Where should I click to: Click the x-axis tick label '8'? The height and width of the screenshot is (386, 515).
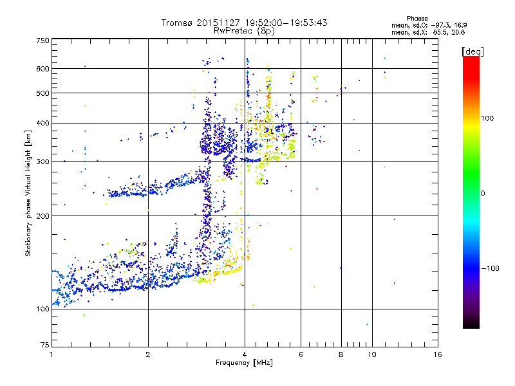point(341,354)
